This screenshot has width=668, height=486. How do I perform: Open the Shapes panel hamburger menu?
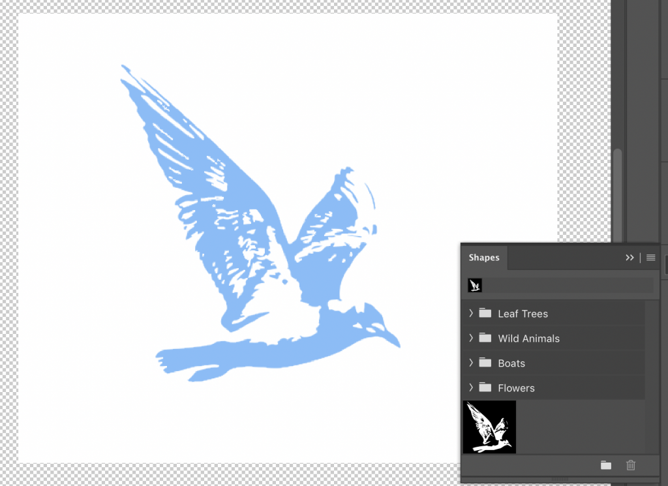[x=650, y=257]
